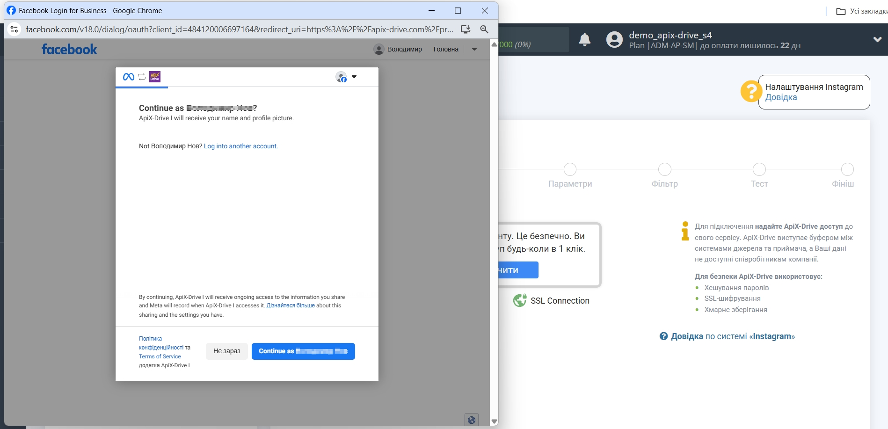Open the profile avatar menu in dialog
Viewport: 888px width, 429px height.
[346, 77]
